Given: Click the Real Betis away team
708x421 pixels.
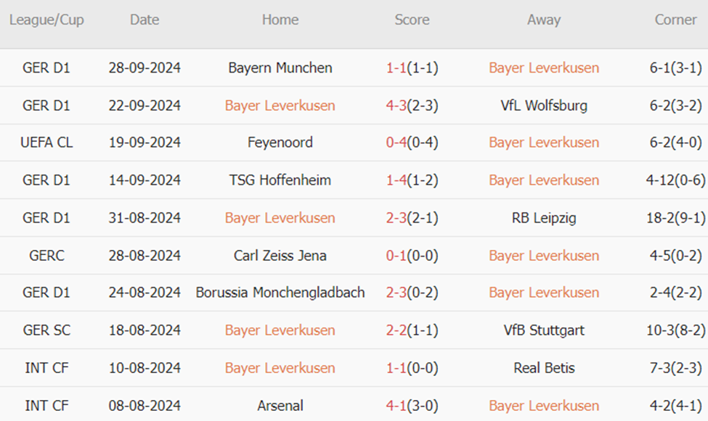Looking at the screenshot, I should point(544,368).
